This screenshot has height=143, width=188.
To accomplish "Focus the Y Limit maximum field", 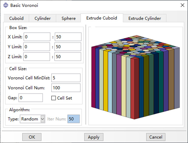I will pos(68,47).
